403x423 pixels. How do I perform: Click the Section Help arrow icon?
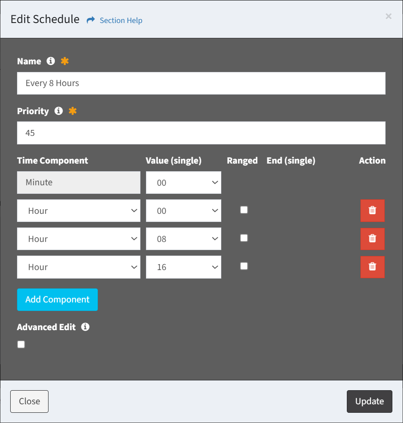(91, 20)
